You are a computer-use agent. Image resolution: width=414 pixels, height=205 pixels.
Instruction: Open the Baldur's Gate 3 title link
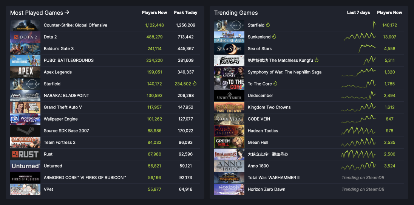click(x=59, y=48)
